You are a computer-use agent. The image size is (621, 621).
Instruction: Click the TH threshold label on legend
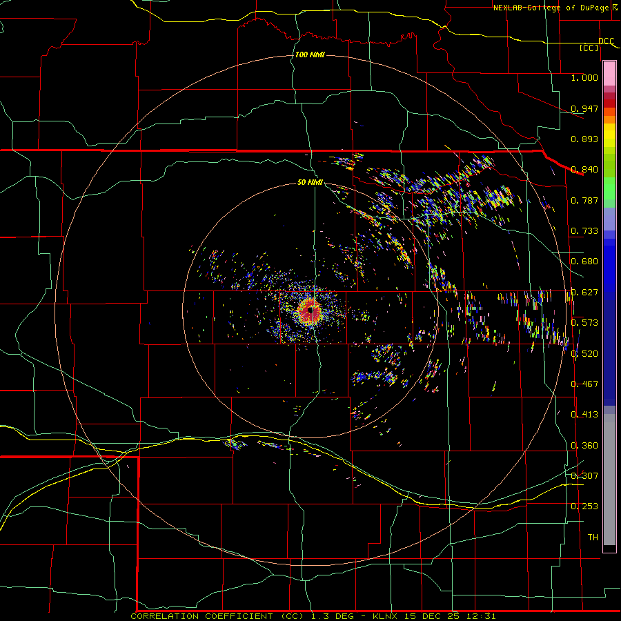click(593, 538)
